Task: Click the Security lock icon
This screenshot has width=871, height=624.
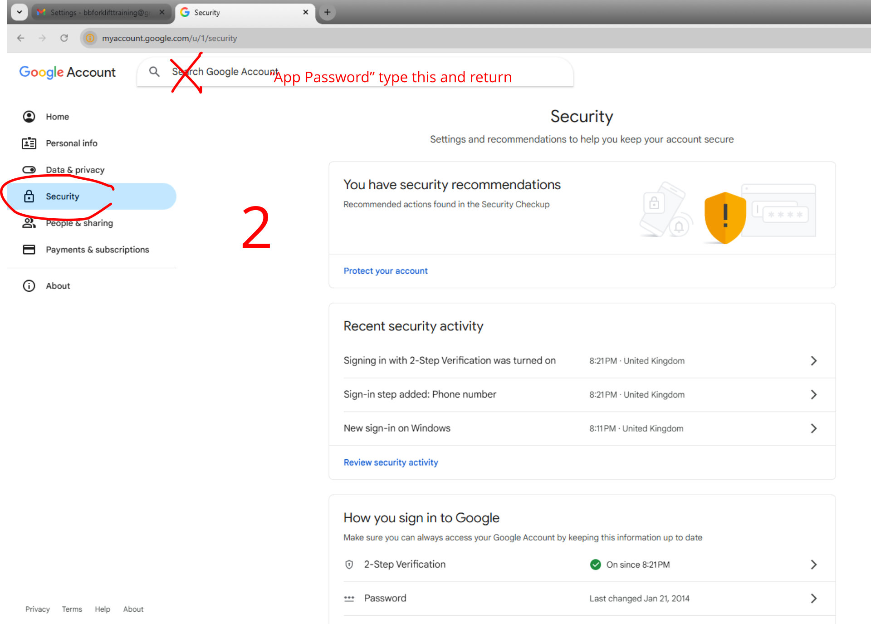Action: (29, 197)
